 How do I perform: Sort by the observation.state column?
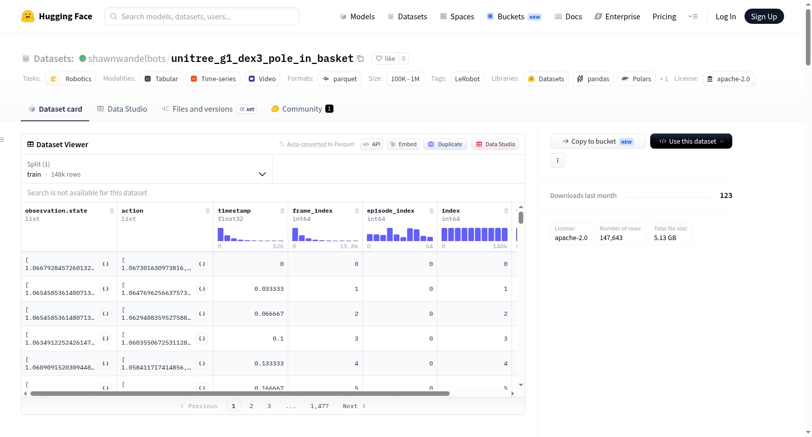(x=112, y=211)
